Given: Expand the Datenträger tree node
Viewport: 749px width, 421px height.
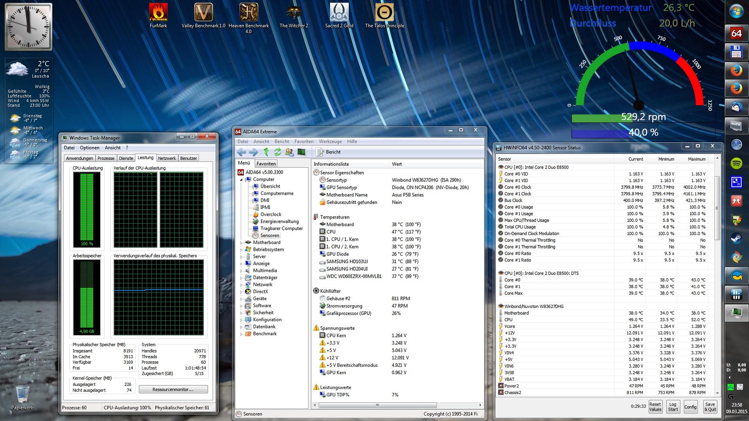Looking at the screenshot, I should [241, 278].
